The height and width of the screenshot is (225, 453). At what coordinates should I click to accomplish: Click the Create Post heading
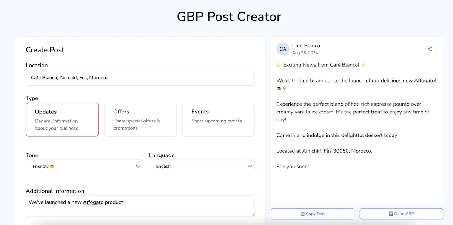click(45, 50)
